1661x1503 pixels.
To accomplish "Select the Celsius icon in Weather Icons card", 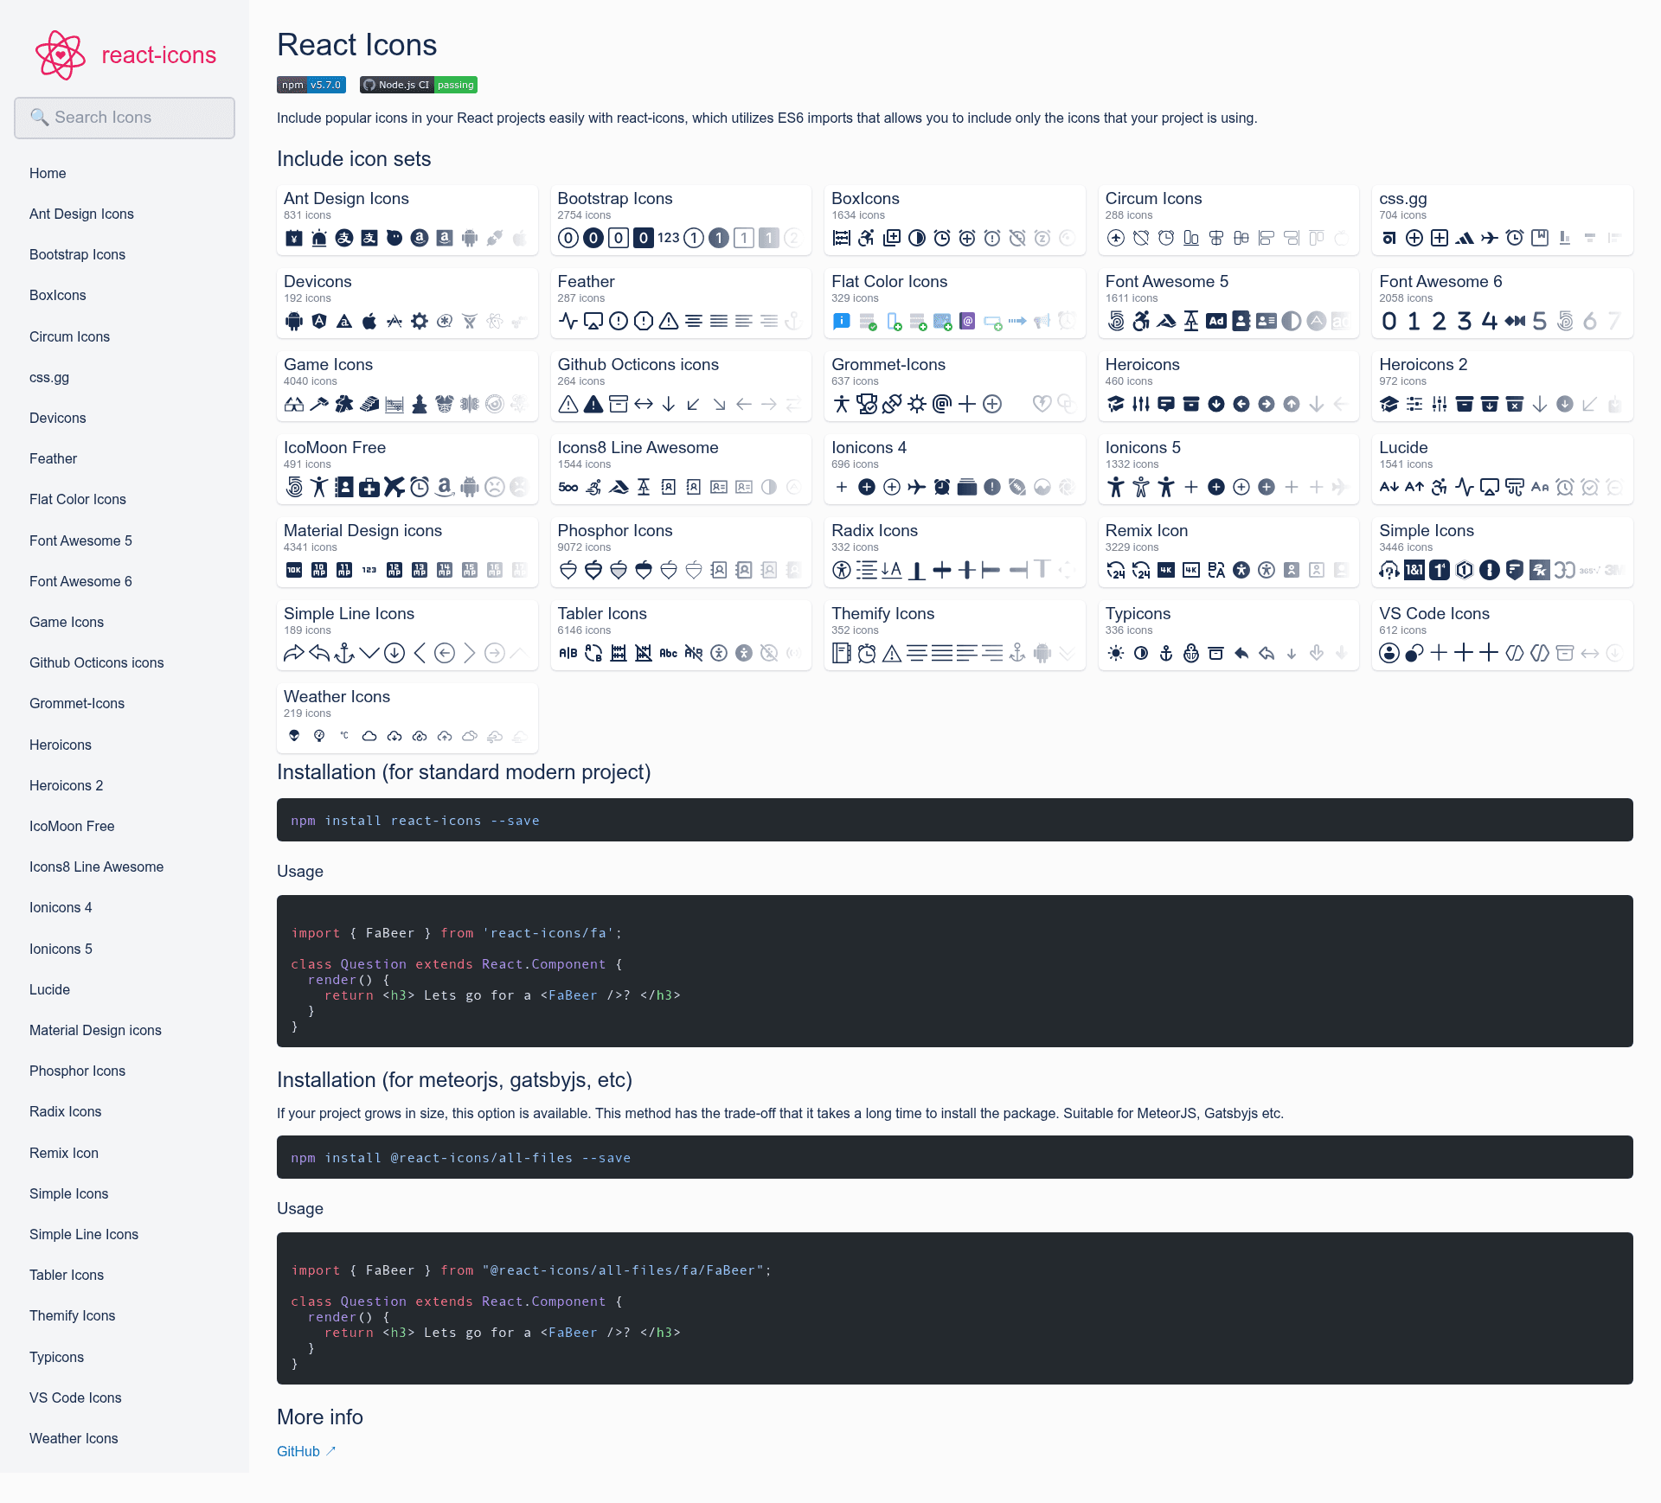I will click(344, 736).
